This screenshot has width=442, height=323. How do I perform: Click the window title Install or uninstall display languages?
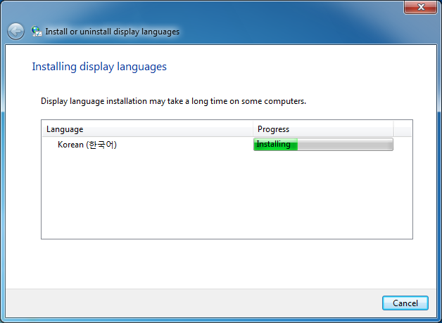112,32
